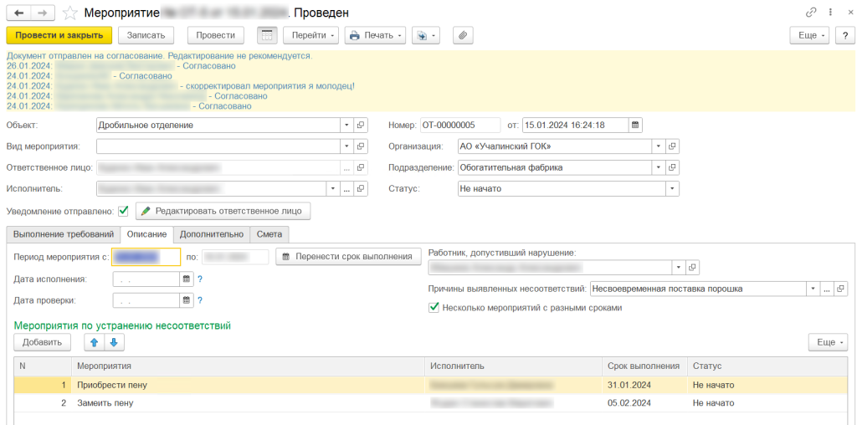Toggle Уведомление отправлено checkbox
The width and height of the screenshot is (857, 425).
pos(124,211)
